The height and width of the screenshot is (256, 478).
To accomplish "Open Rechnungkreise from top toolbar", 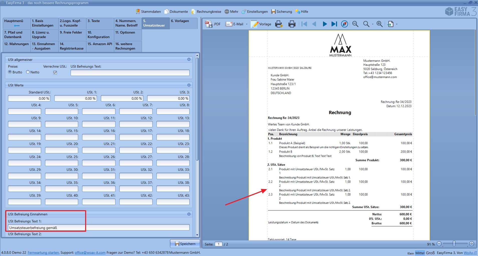I will [x=206, y=12].
